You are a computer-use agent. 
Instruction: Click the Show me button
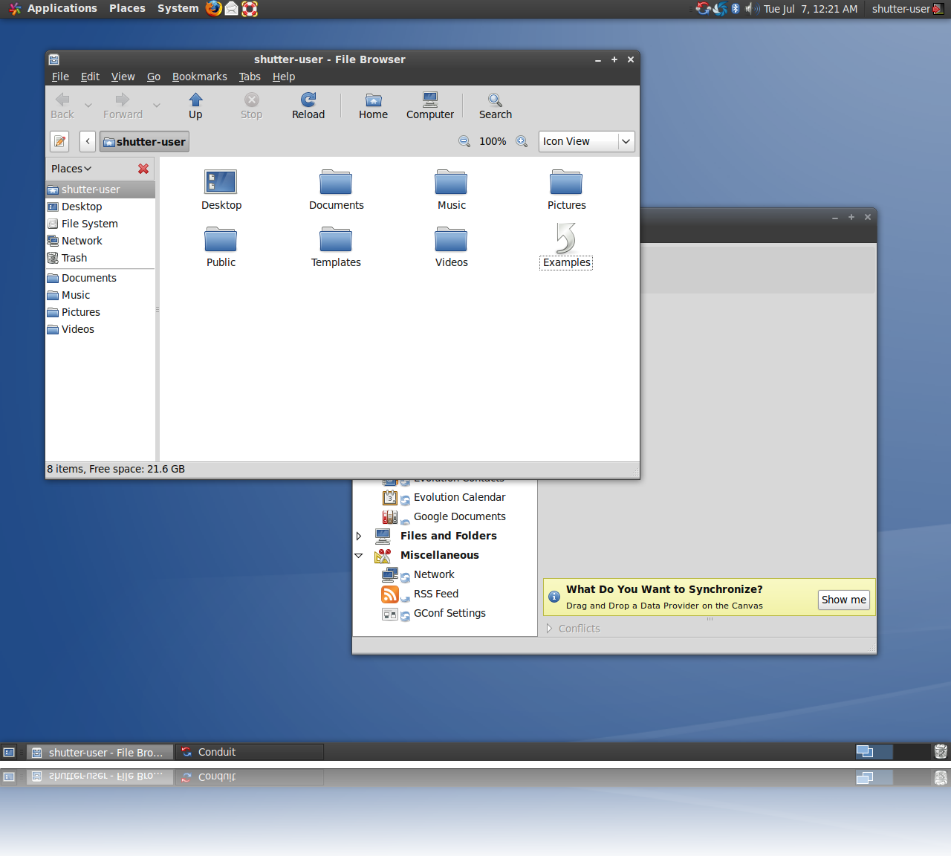pos(843,600)
